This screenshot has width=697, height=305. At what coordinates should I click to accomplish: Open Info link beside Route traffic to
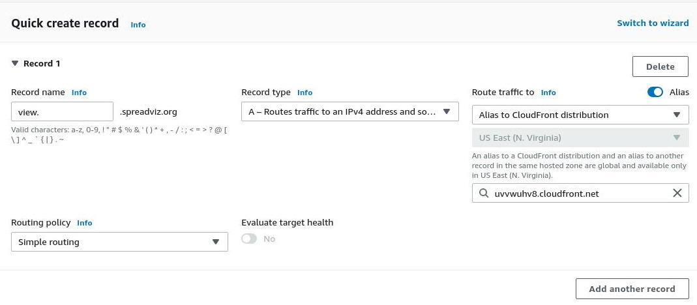548,93
